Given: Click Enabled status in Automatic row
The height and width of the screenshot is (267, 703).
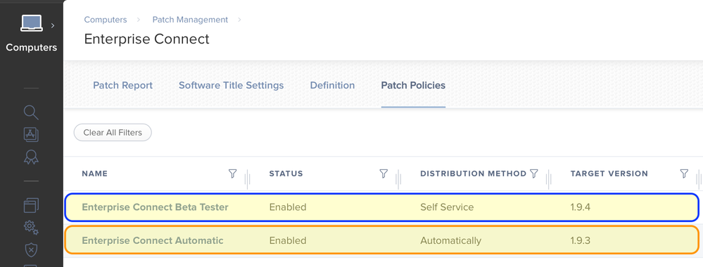Looking at the screenshot, I should click(288, 240).
